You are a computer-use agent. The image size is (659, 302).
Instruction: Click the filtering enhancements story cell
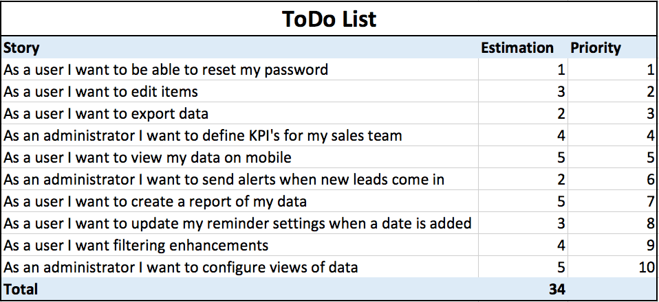[136, 246]
